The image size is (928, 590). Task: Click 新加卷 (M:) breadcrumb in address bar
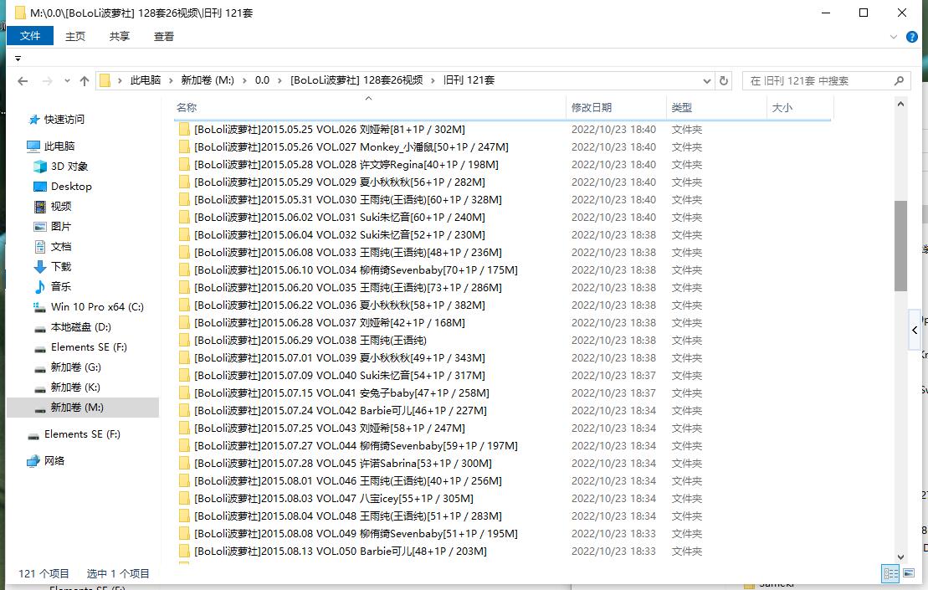coord(208,80)
